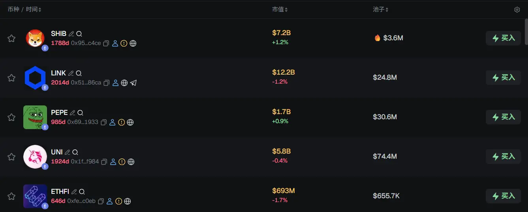Click the warning icon on PEPE row
Viewport: 528px width, 212px height.
tap(121, 122)
